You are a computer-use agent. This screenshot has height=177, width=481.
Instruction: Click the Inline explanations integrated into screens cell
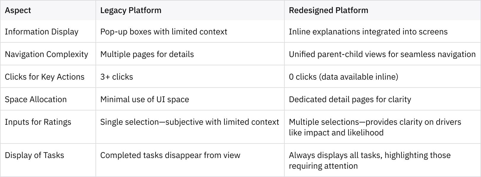[x=382, y=31]
